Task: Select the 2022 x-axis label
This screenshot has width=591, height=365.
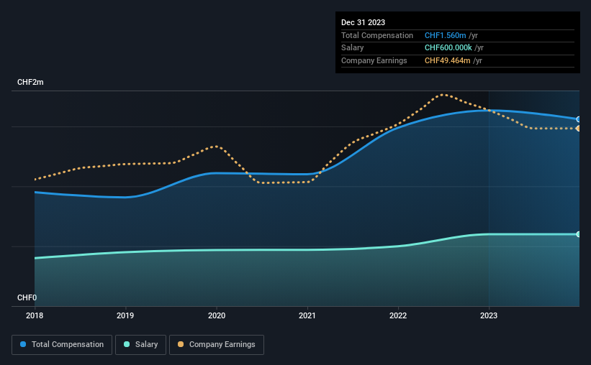Action: [x=398, y=315]
